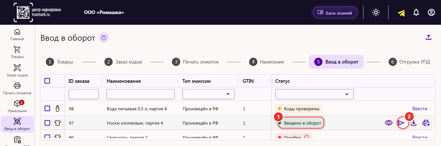Select step 5 Ввод в оборот
The image size is (441, 146).
pos(336,62)
